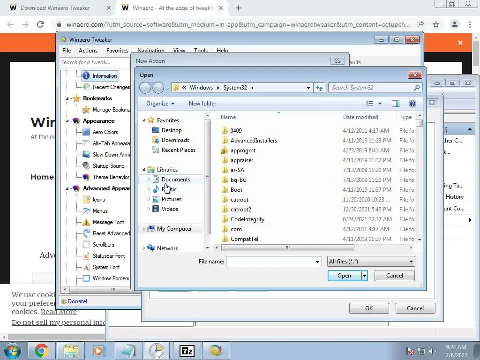Toggle the preview pane icon
The width and height of the screenshot is (480, 360).
[396, 104]
